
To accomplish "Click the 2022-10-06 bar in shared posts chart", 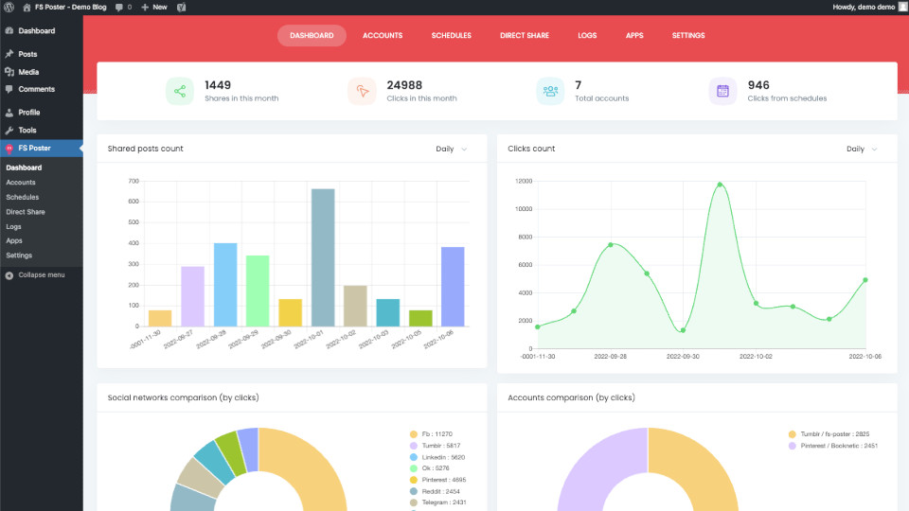I will [453, 287].
